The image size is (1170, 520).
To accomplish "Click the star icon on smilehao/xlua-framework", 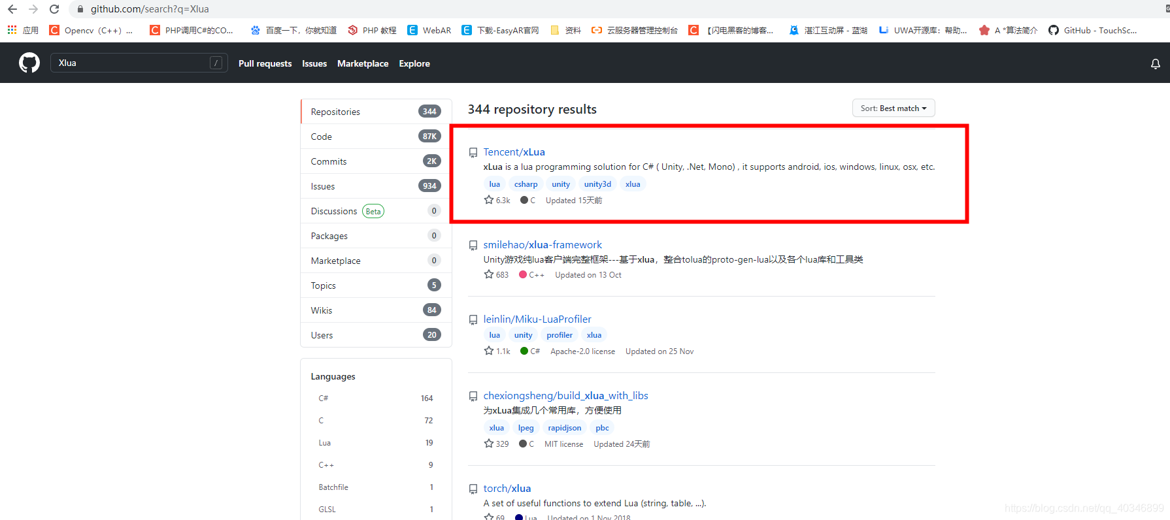I will click(489, 274).
